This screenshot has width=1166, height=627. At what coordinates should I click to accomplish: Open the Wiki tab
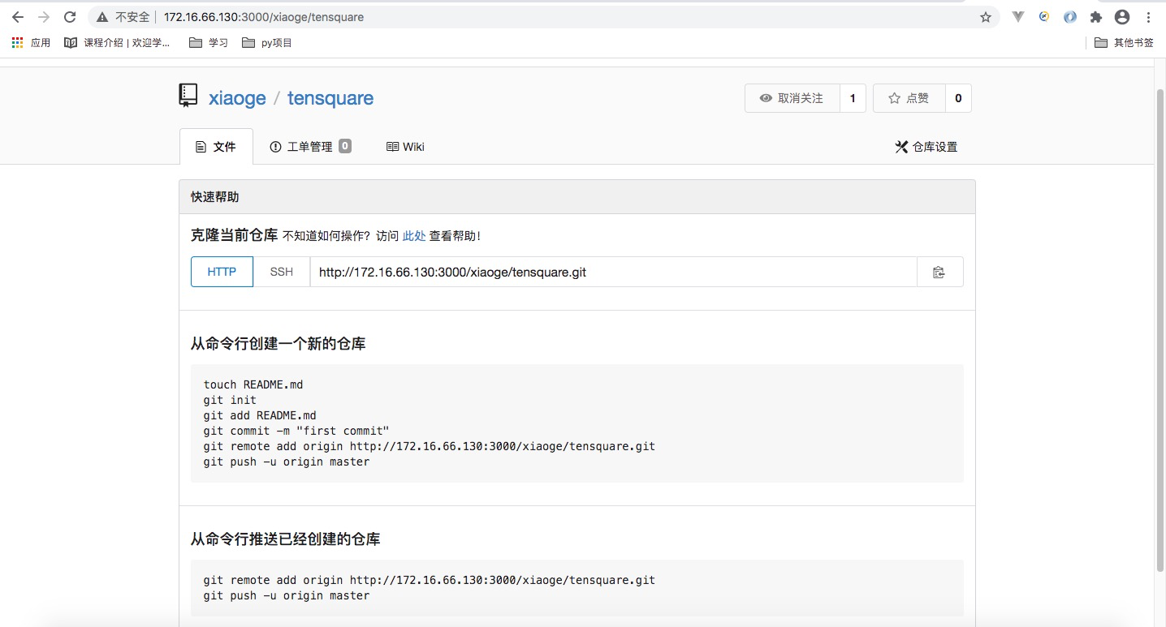click(x=405, y=147)
